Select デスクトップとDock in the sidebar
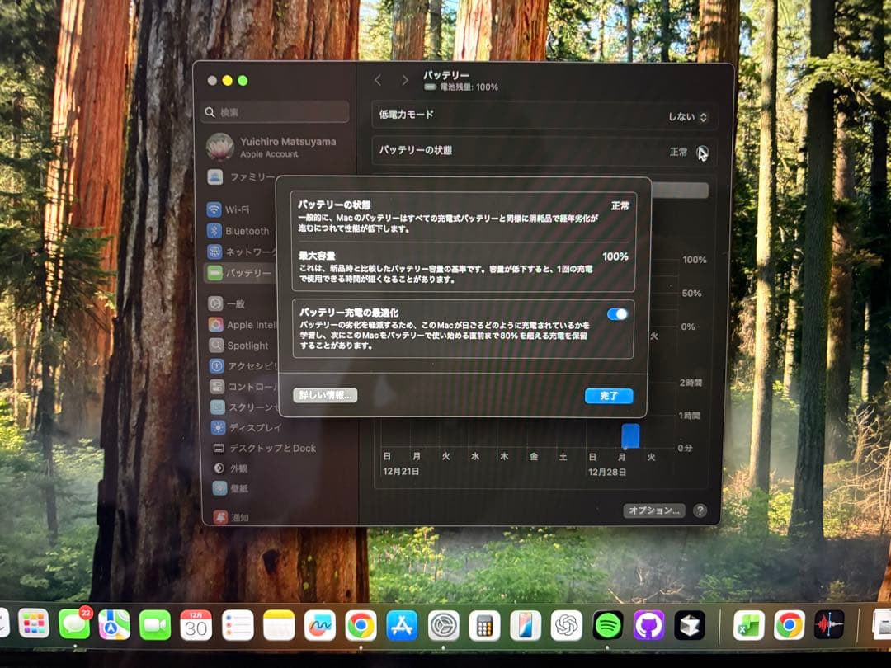 257,449
